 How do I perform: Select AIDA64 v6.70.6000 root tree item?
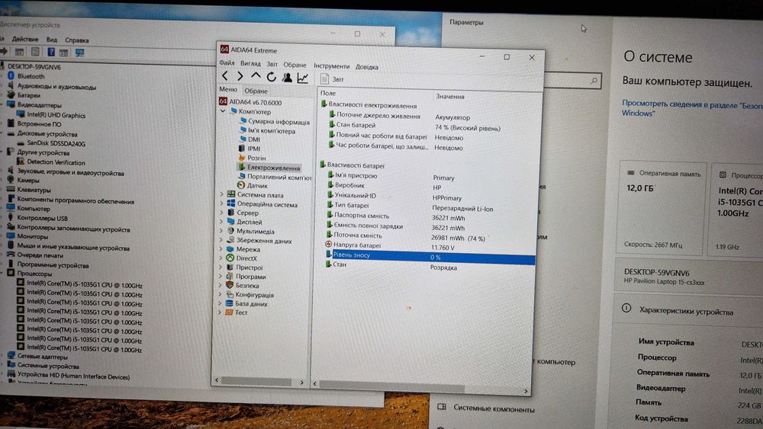[250, 102]
